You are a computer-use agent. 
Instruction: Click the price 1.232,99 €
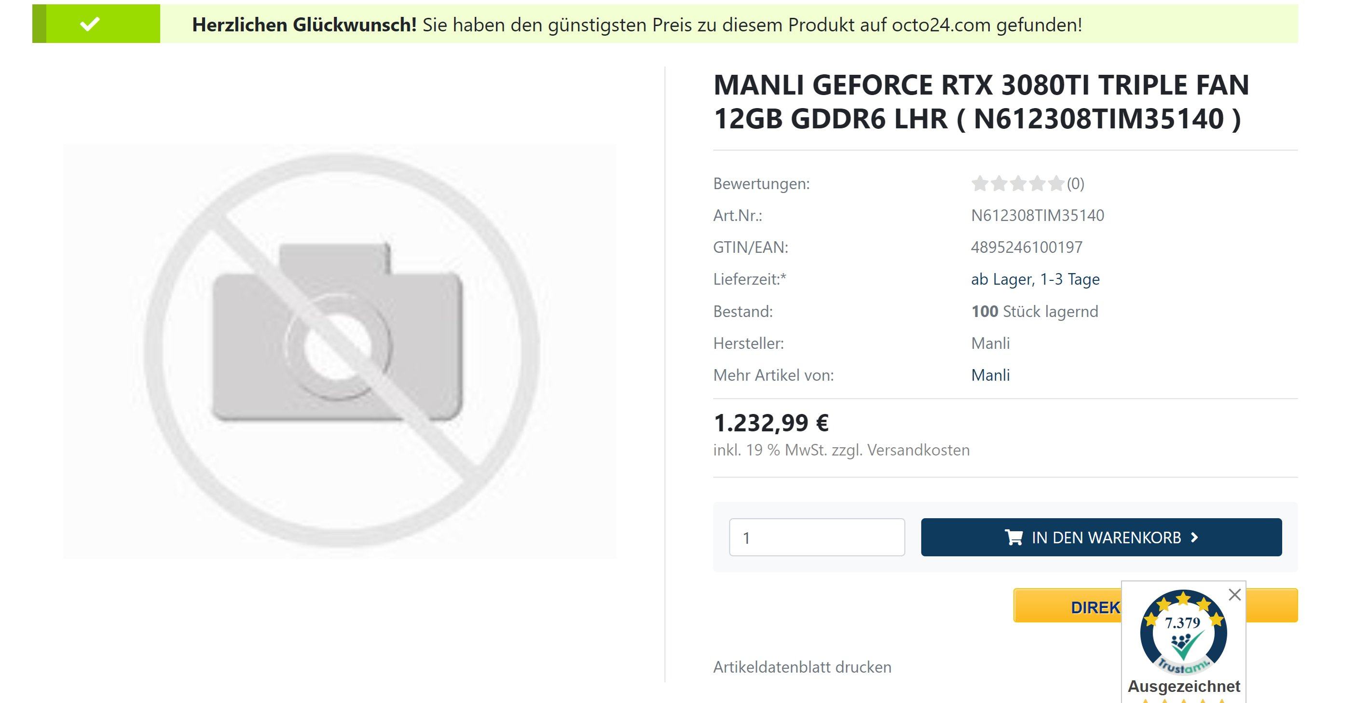coord(771,423)
